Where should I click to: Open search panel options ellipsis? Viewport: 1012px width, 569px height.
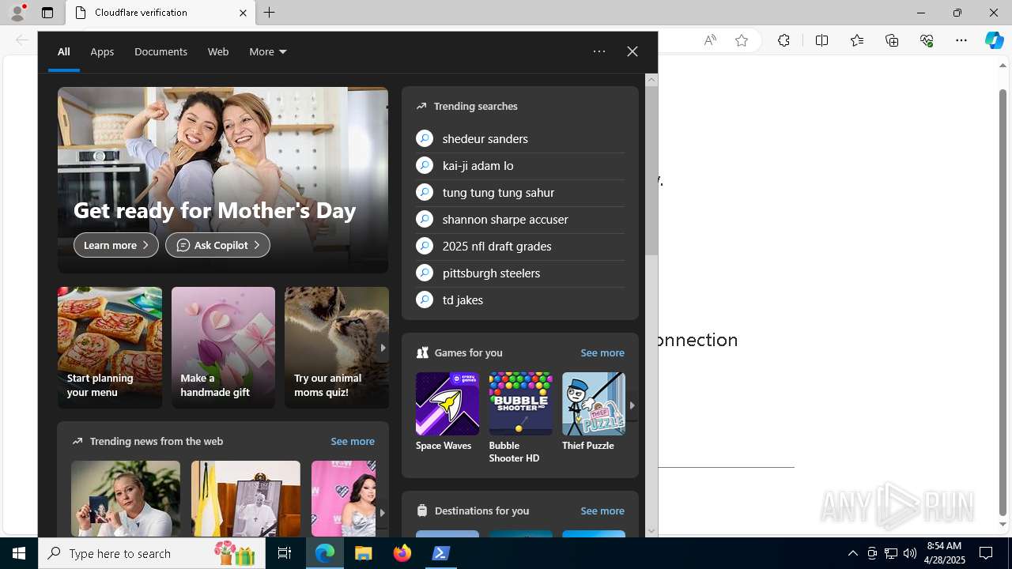599,51
